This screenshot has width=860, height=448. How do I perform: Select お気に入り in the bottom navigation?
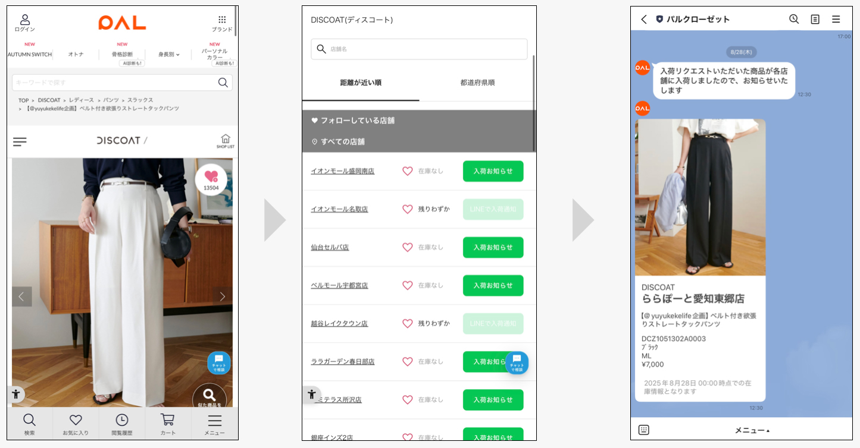click(76, 424)
